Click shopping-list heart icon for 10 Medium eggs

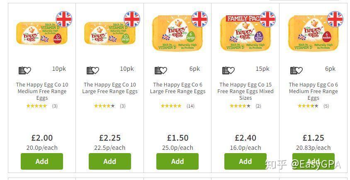(25, 70)
